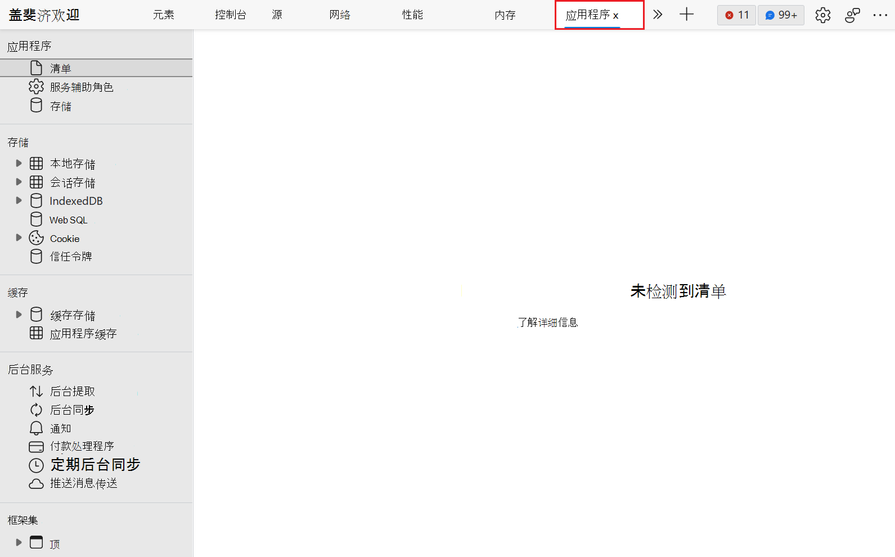Image resolution: width=895 pixels, height=557 pixels.
Task: Switch to the 控制台 tab
Action: (231, 15)
